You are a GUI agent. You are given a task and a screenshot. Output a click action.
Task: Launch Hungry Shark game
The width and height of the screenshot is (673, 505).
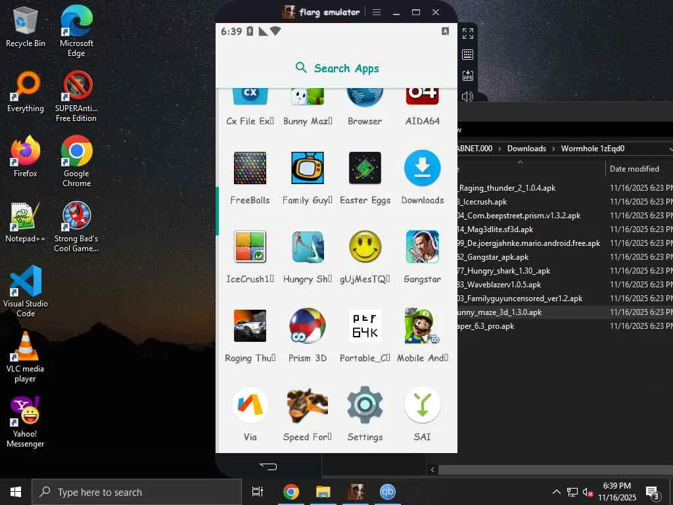308,256
